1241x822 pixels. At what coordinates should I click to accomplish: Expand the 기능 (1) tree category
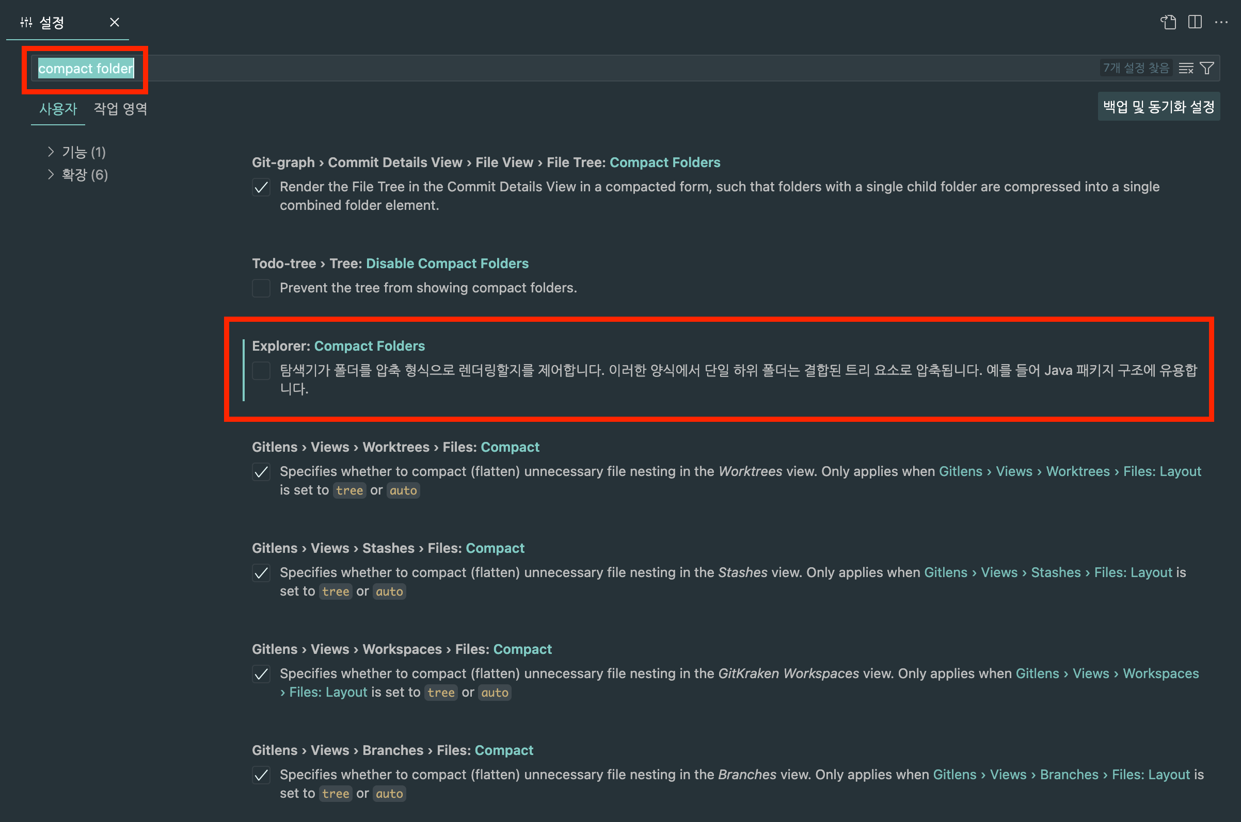pyautogui.click(x=76, y=152)
